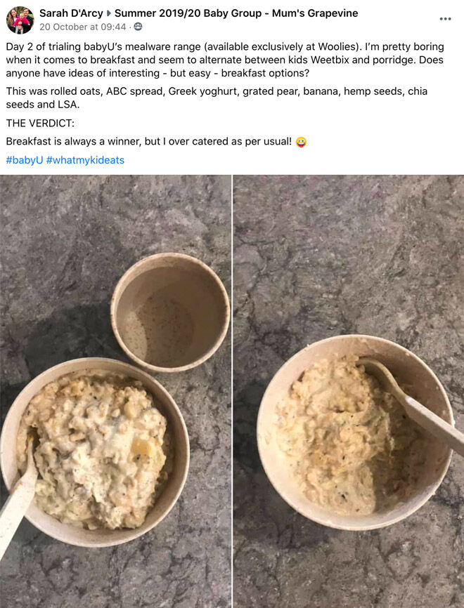
Task: Open the three-dot post options menu
Action: (x=445, y=19)
